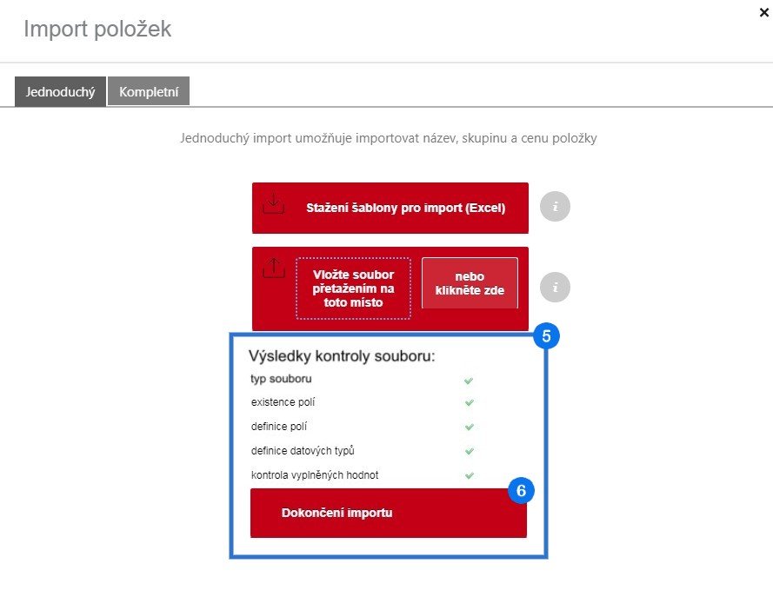This screenshot has height=590, width=773.
Task: Click the download icon on the template button
Action: tap(274, 205)
